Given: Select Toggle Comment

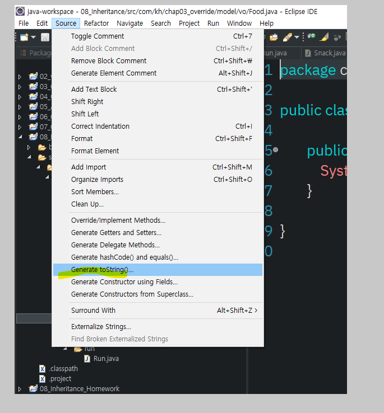Looking at the screenshot, I should (x=158, y=36).
